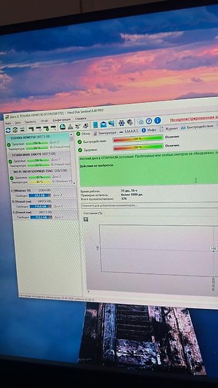Open the e-mail envelope toolbar icon
The height and width of the screenshot is (388, 218).
[103, 124]
